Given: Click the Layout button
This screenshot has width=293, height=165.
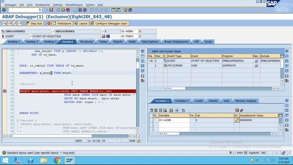Looking at the screenshot, I should coord(81,23).
